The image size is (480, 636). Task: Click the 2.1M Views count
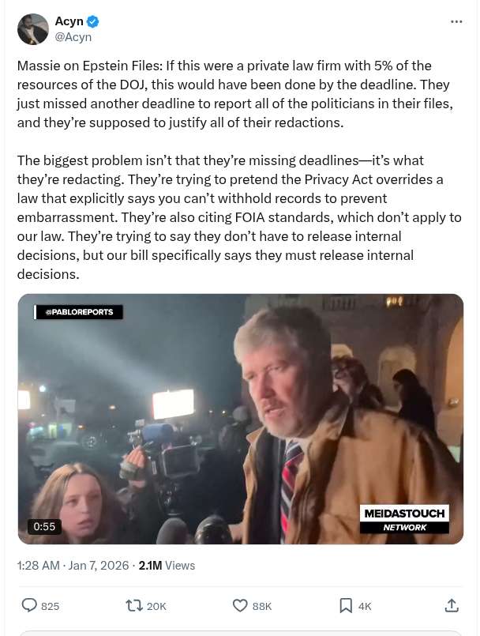[167, 566]
